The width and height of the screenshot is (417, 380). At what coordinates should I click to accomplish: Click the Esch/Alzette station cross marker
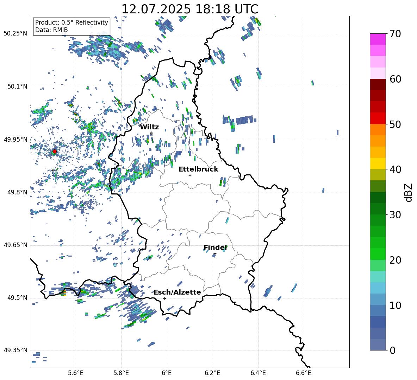coord(164,298)
